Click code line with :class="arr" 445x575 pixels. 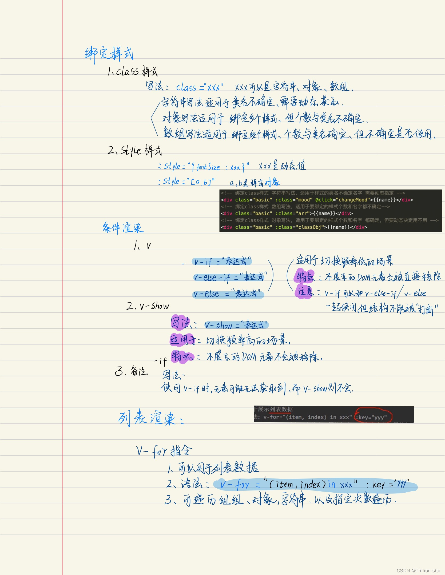coord(287,213)
